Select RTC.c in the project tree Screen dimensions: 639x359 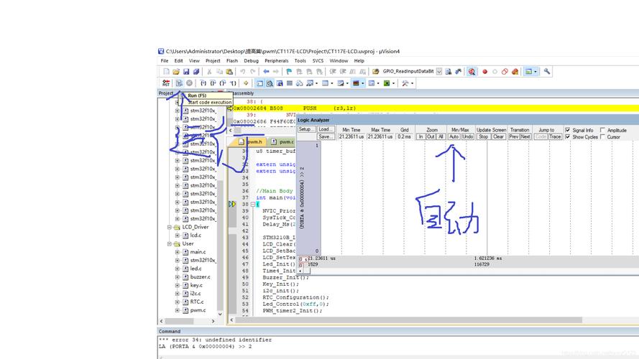[197, 302]
